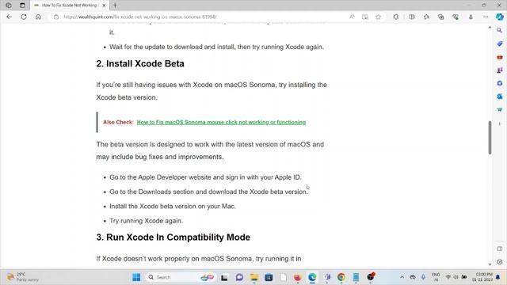Open the sidebar Shopping tag icon
Viewport: 507px width, 285px height.
coord(500,44)
